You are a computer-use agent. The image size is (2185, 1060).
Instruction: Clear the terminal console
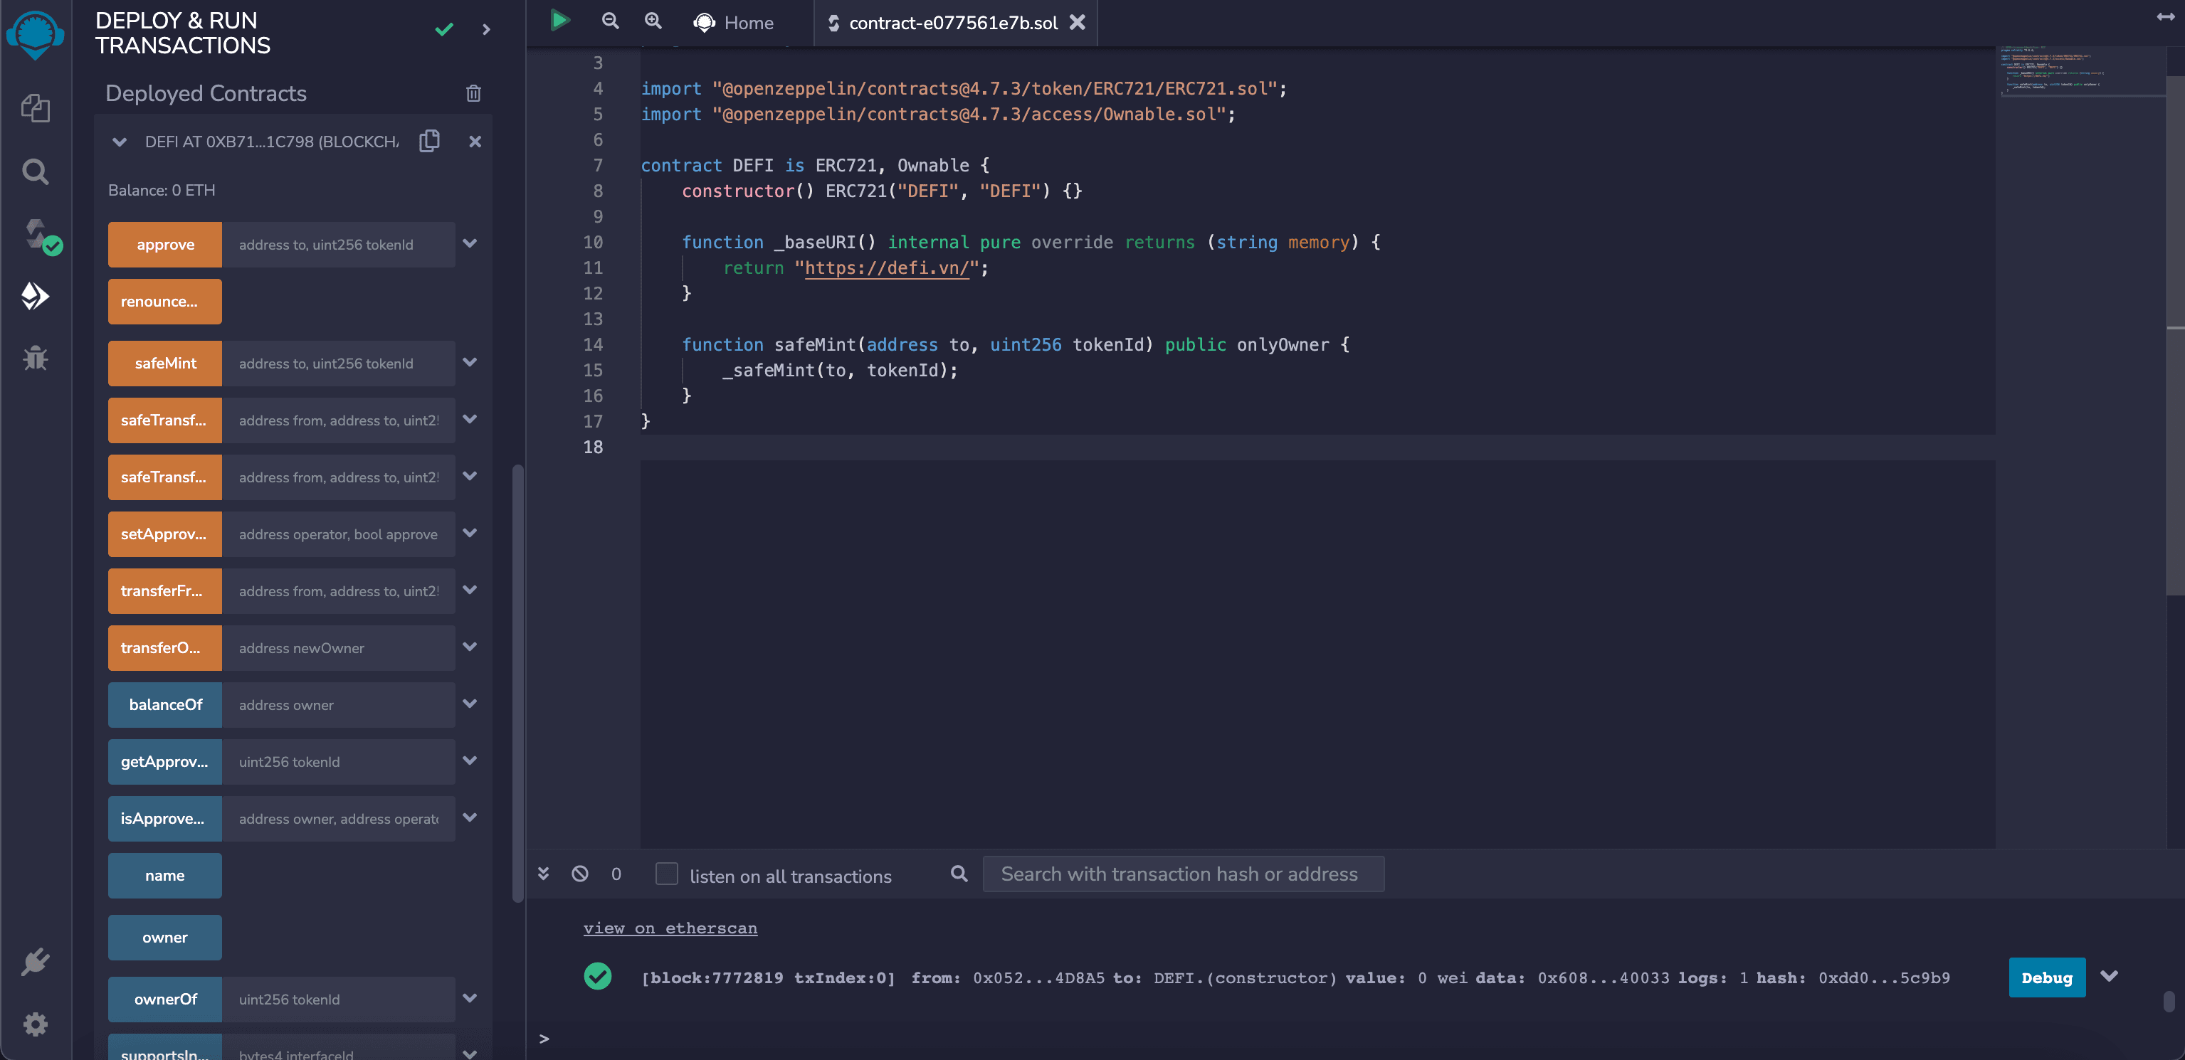(x=580, y=874)
